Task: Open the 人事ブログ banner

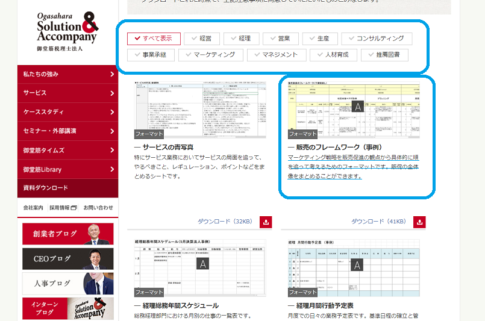Action: click(67, 283)
